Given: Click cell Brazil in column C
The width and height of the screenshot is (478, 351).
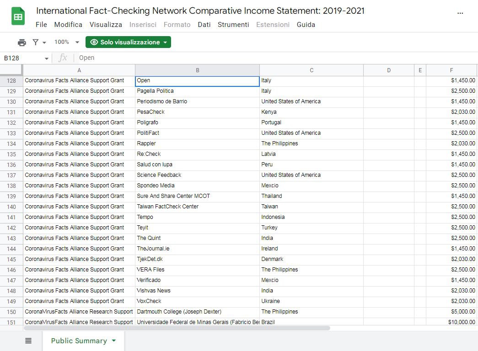Looking at the screenshot, I should tap(311, 322).
